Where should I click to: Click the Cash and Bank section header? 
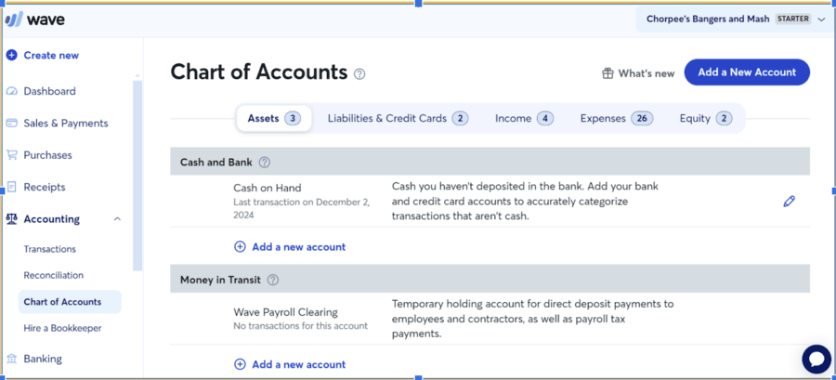coord(490,162)
